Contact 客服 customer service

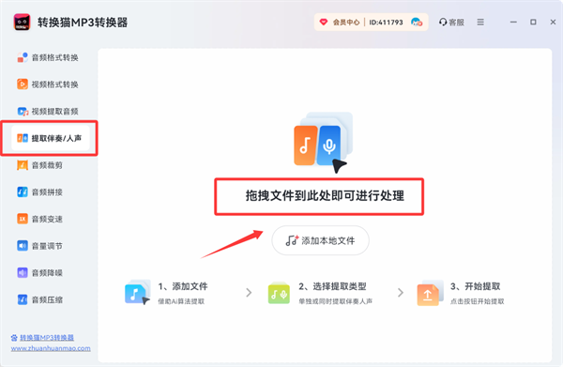pos(451,23)
